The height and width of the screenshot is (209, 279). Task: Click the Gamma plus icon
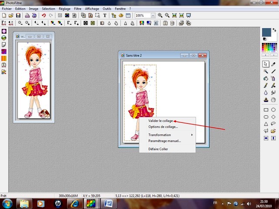(x=76, y=23)
